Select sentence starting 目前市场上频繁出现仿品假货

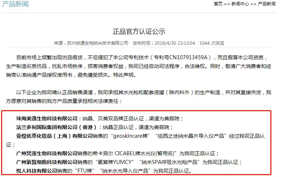138,66
